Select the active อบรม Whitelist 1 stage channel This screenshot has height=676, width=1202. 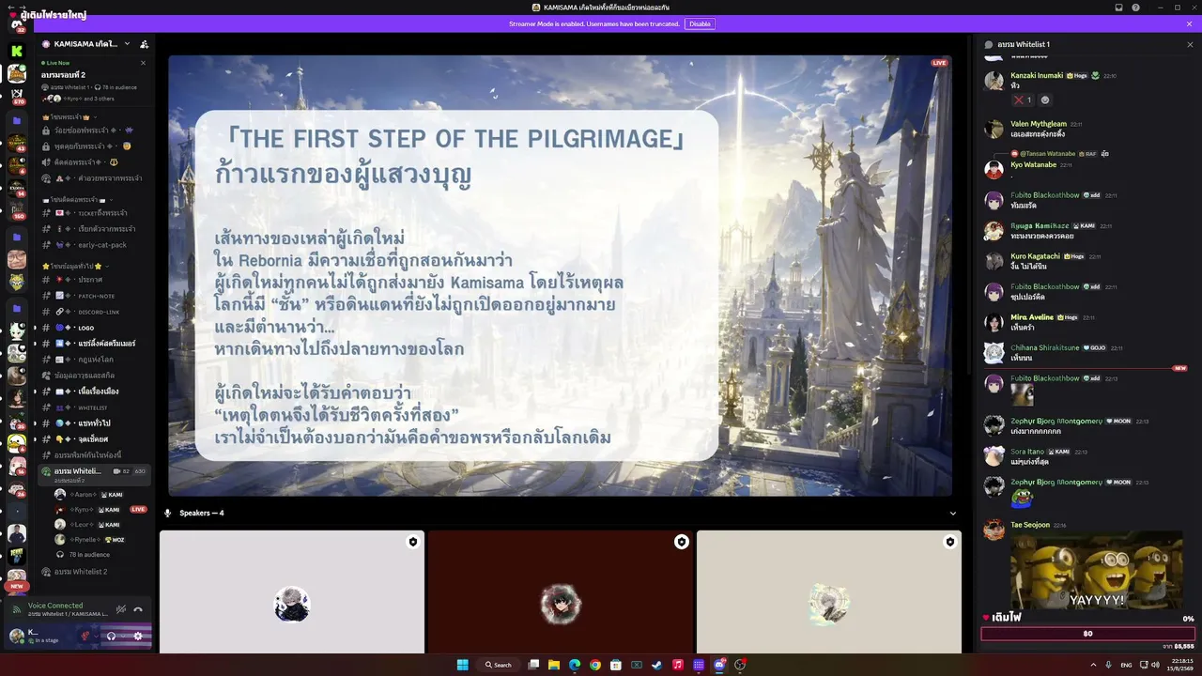click(x=94, y=473)
